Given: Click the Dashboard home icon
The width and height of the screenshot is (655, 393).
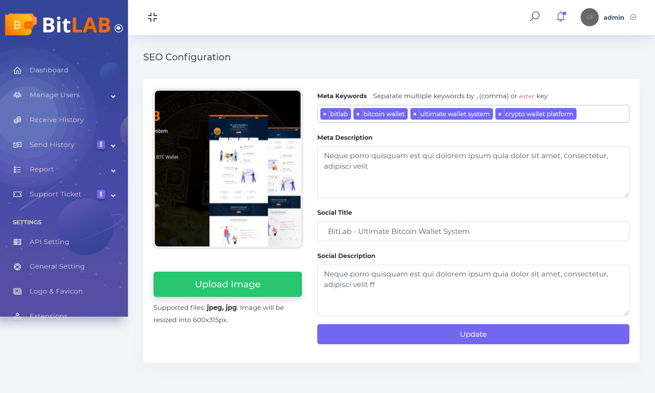Looking at the screenshot, I should tap(17, 70).
